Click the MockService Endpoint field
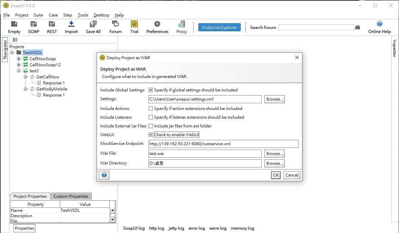This screenshot has width=399, height=233. [x=224, y=144]
